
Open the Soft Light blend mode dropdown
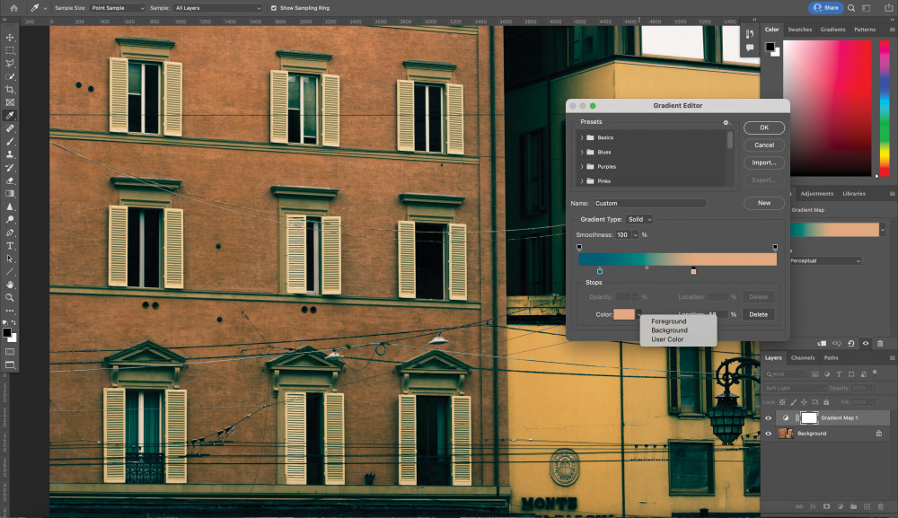tap(794, 388)
